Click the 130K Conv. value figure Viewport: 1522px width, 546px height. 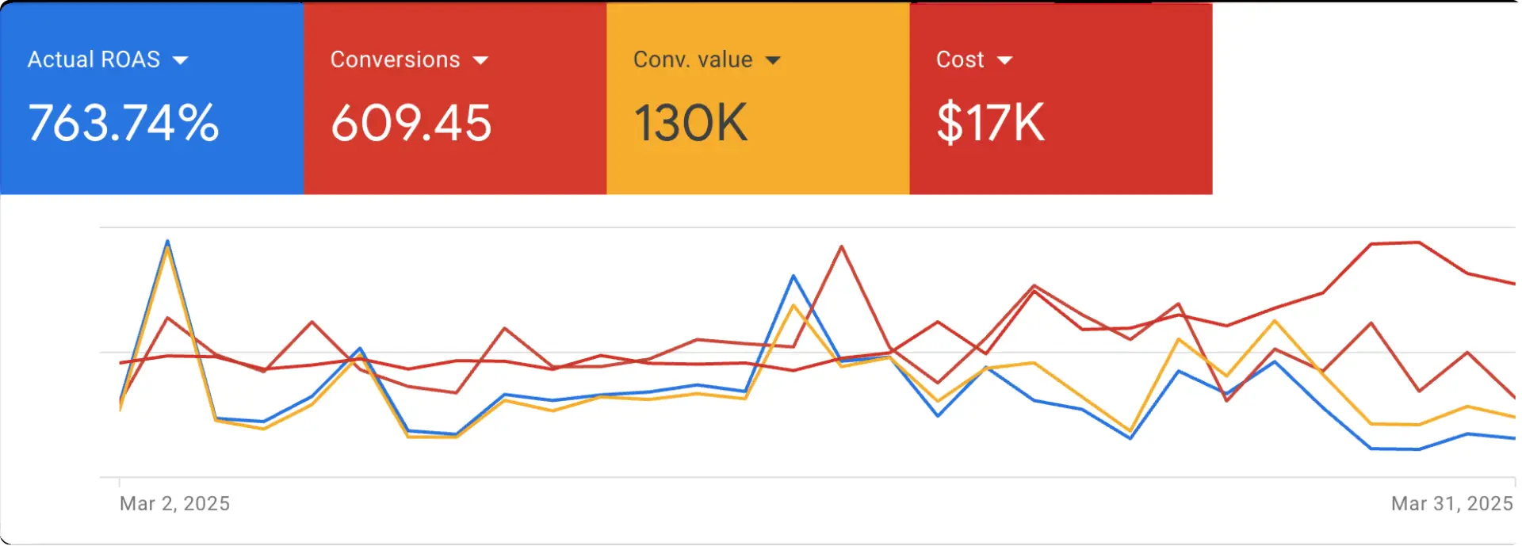[690, 120]
